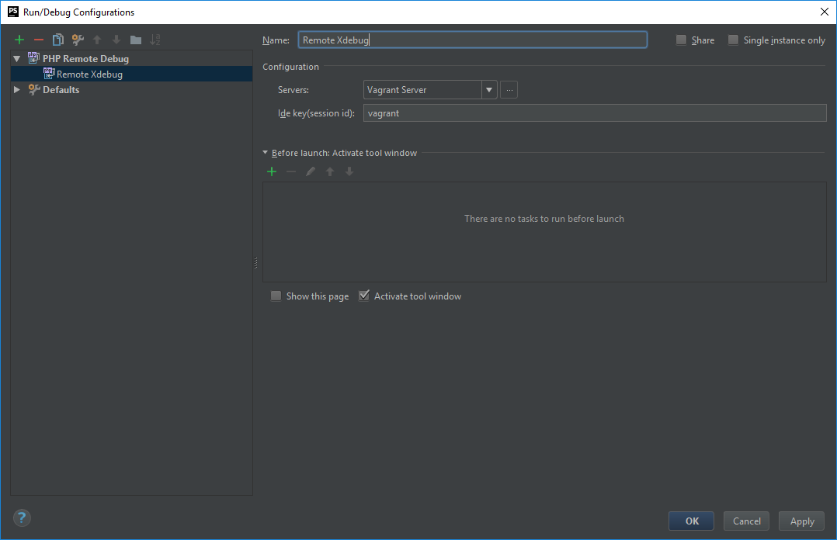Move configuration up in the configurations toolbar

(97, 40)
